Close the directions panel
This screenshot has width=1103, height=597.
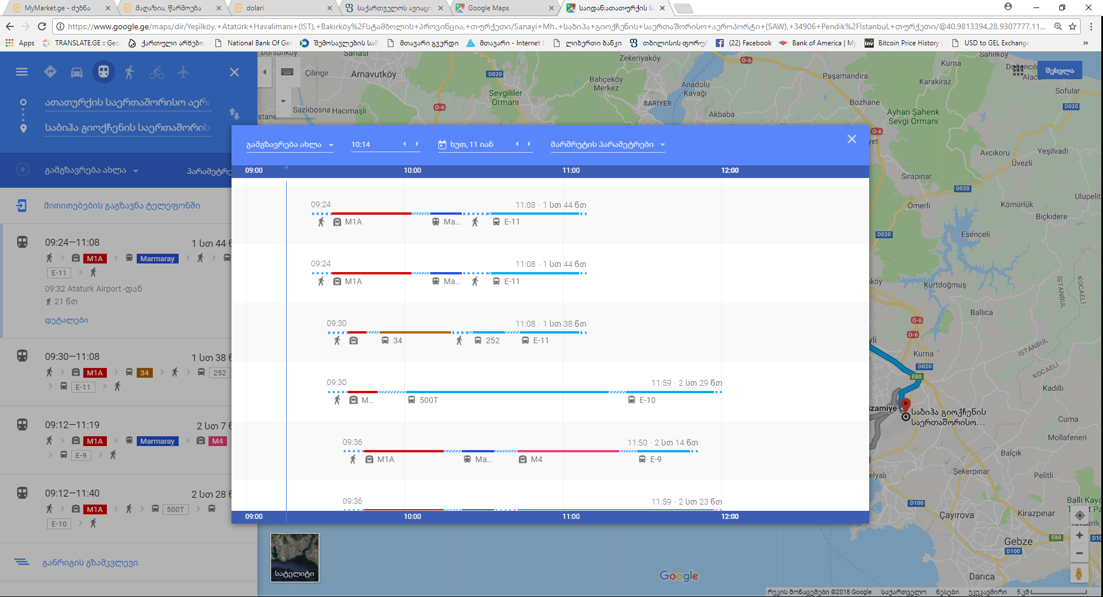234,72
